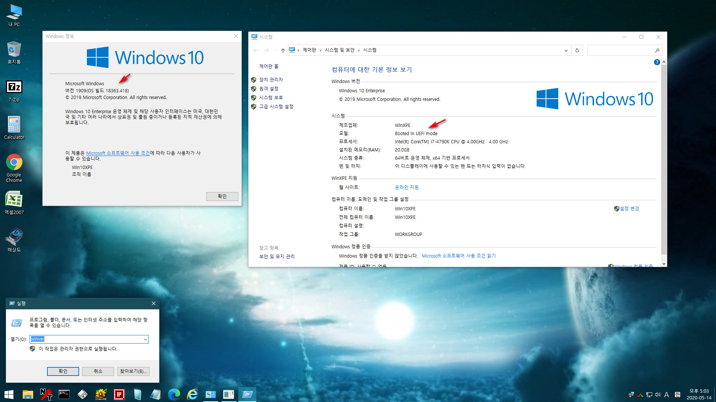Image resolution: width=716 pixels, height=402 pixels.
Task: Open the 해상도 resolution desktop shortcut
Action: 14,240
